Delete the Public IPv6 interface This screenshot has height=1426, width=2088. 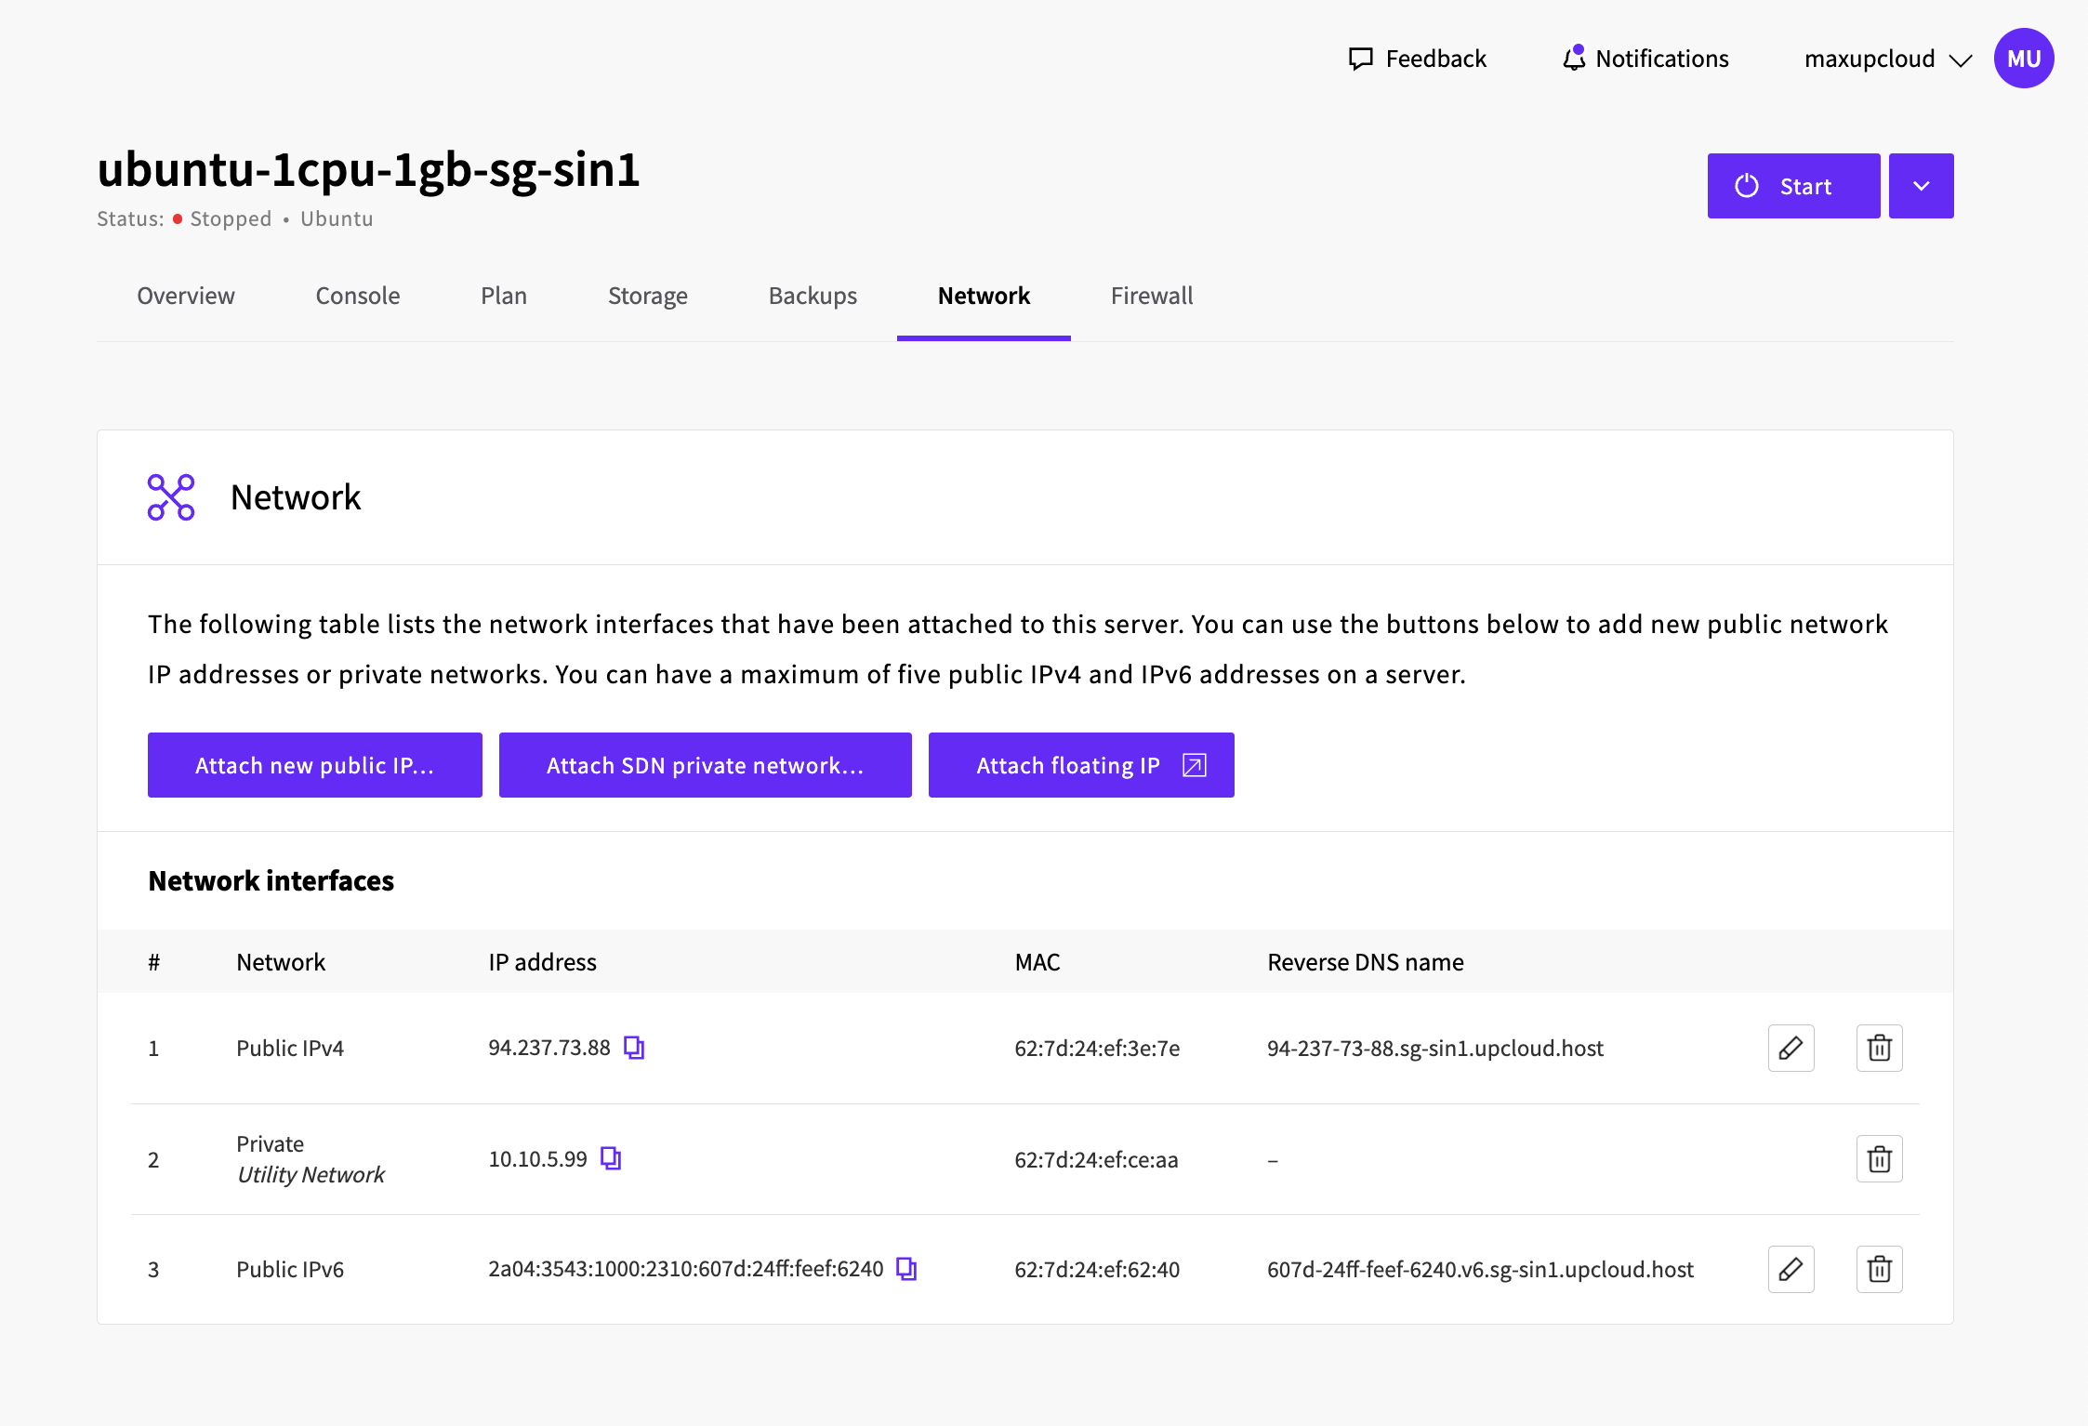coord(1879,1270)
